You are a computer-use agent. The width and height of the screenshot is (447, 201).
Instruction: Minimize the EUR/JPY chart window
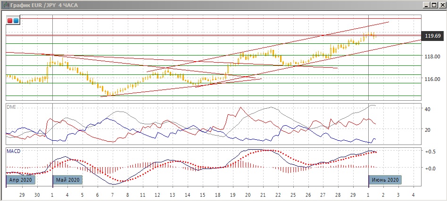(x=426, y=5)
